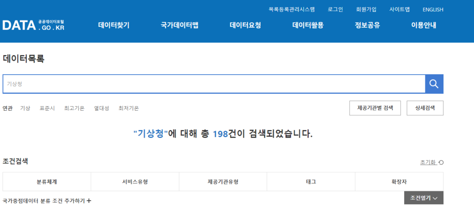Select related keyword 최고기온
This screenshot has height=222, width=474.
pyautogui.click(x=75, y=108)
